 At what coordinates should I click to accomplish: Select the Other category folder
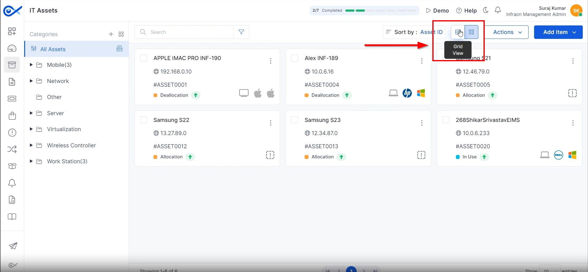coord(54,97)
